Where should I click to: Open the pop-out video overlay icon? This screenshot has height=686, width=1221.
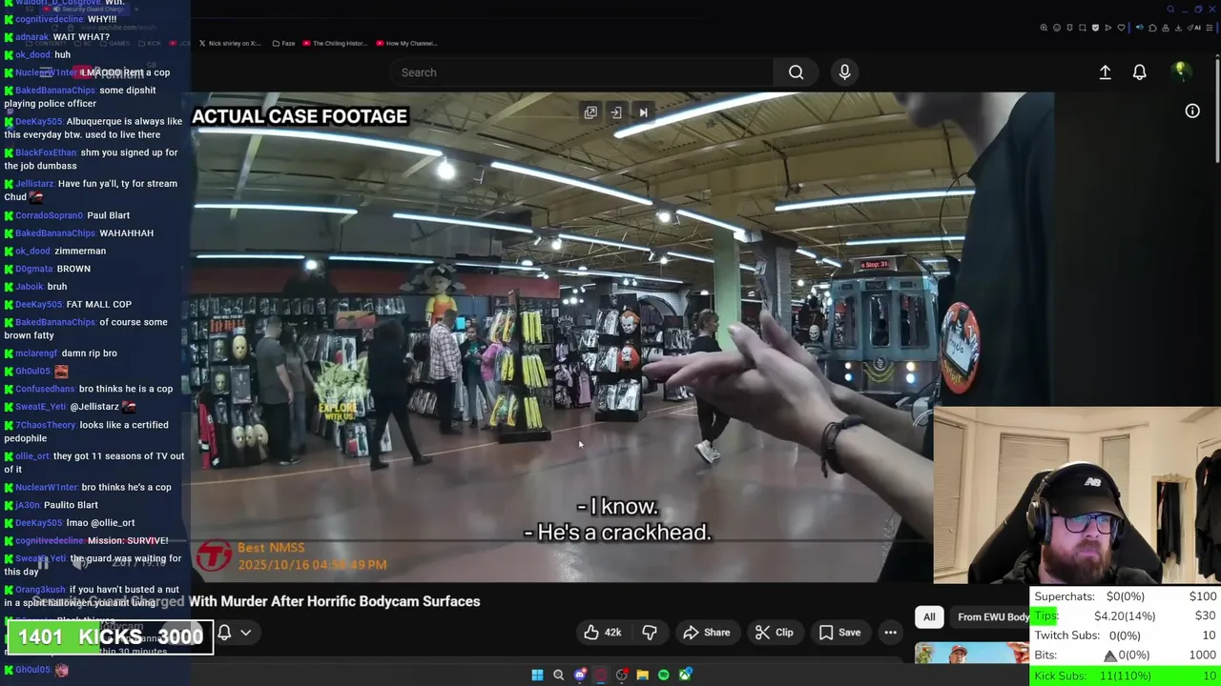pyautogui.click(x=590, y=112)
